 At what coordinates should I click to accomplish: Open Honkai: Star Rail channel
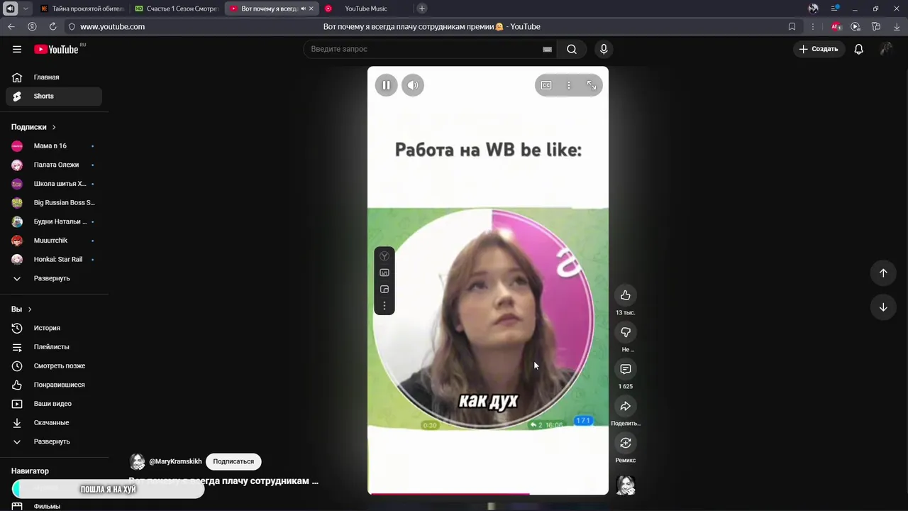[54, 259]
